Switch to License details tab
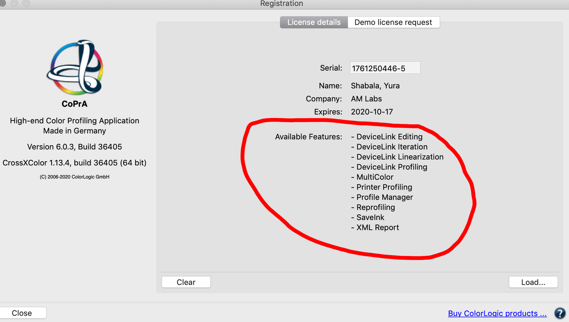 tap(314, 22)
